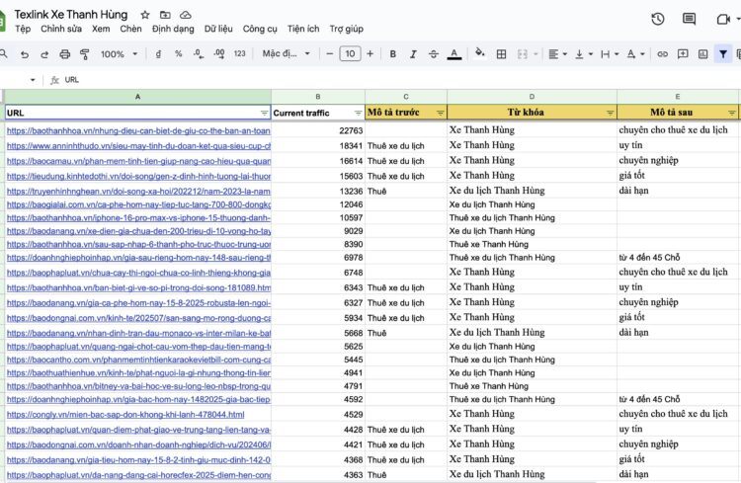Open filter on Mô tả sau column
This screenshot has height=483, width=741.
[732, 113]
